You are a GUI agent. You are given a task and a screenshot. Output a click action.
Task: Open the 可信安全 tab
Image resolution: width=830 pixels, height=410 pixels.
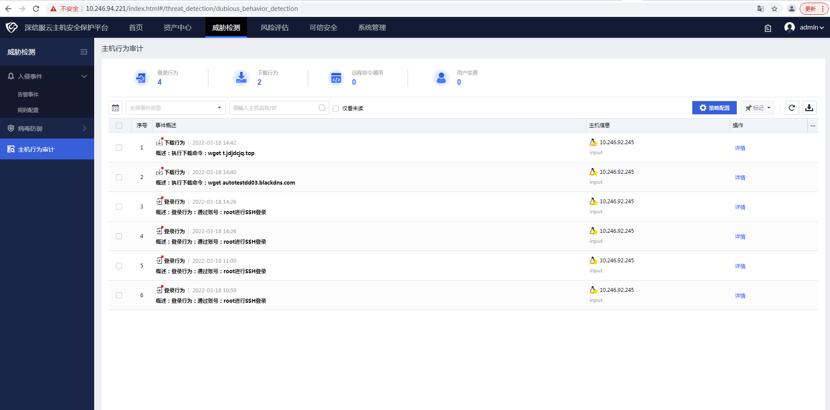(323, 27)
